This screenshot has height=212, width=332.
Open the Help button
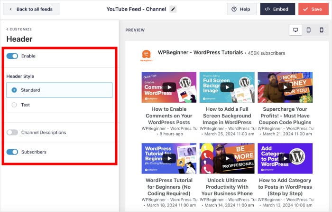click(242, 9)
